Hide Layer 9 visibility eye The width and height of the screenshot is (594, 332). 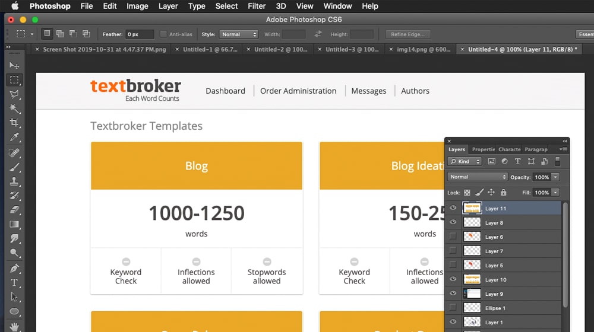click(453, 293)
